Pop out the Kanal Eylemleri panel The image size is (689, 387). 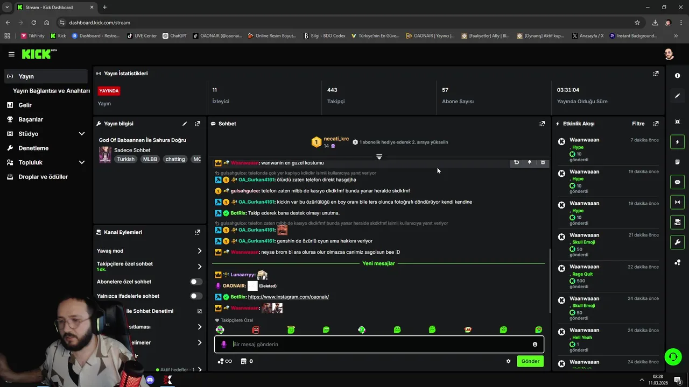[198, 232]
